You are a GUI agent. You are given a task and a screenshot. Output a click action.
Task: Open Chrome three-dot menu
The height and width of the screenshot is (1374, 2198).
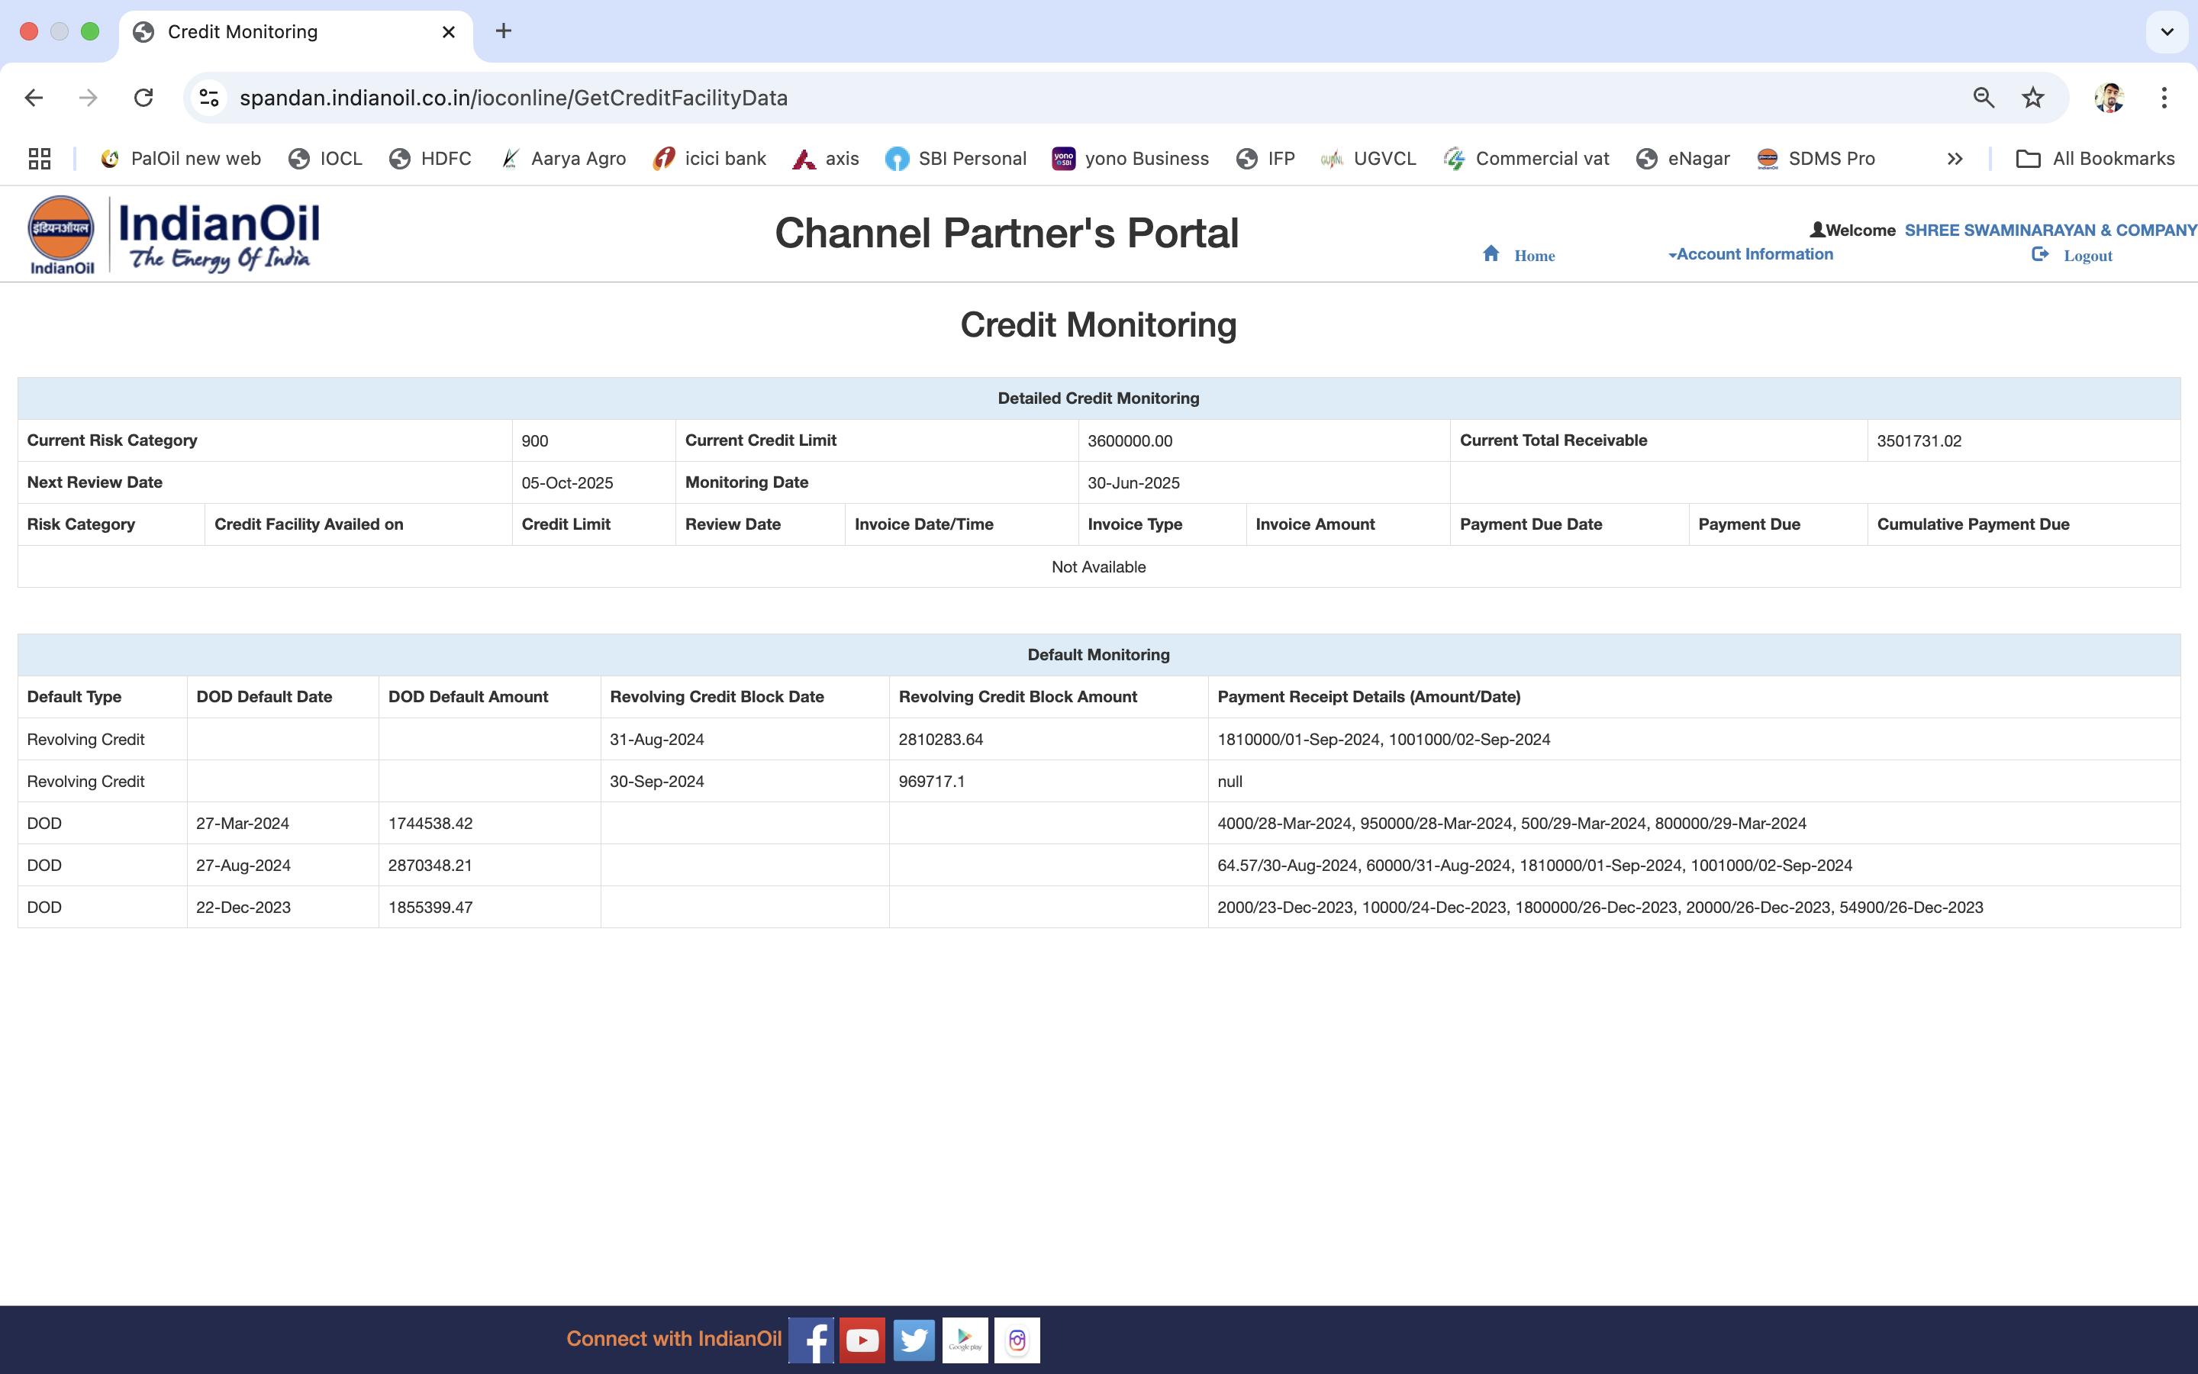[2164, 97]
